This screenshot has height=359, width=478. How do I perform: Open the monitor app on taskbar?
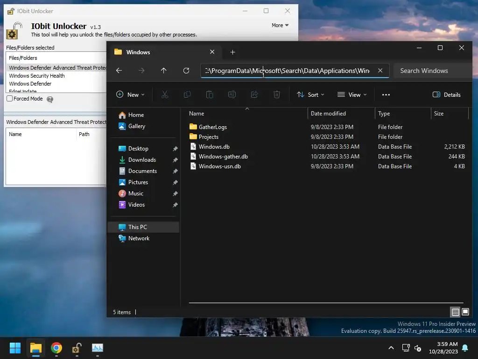tap(98, 348)
